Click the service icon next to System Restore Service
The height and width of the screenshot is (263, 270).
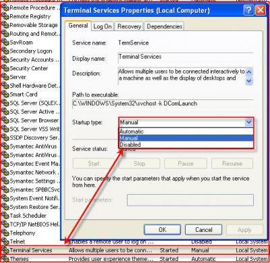pyautogui.click(x=5, y=207)
